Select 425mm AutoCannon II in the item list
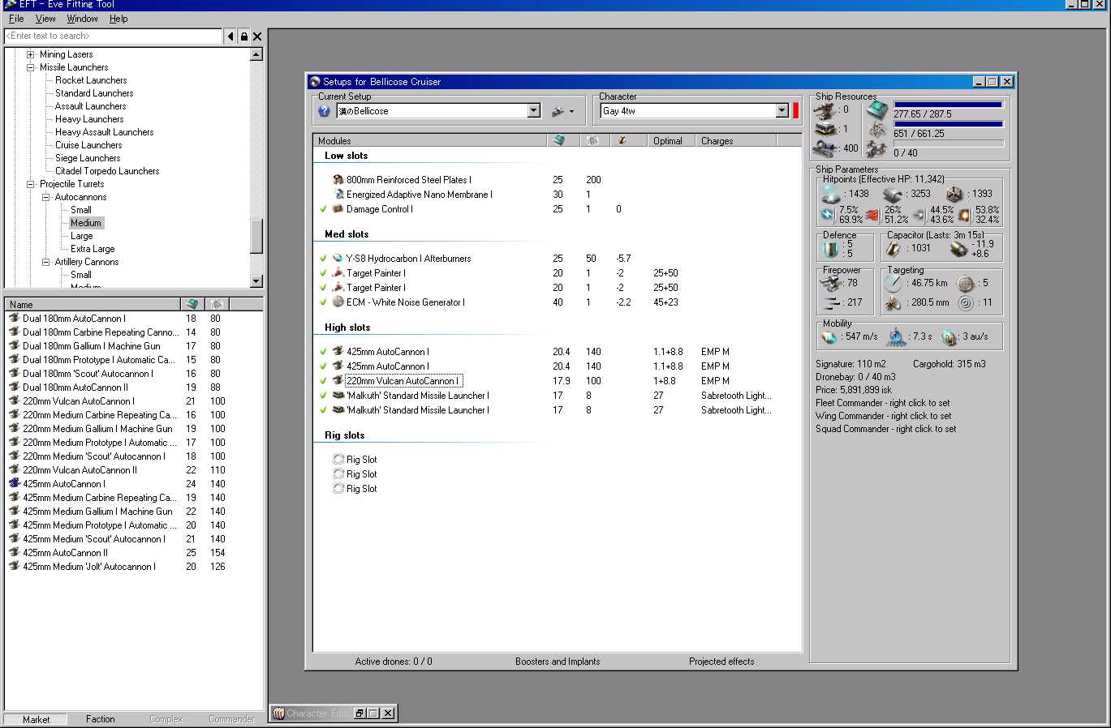The height and width of the screenshot is (728, 1111). pos(65,553)
